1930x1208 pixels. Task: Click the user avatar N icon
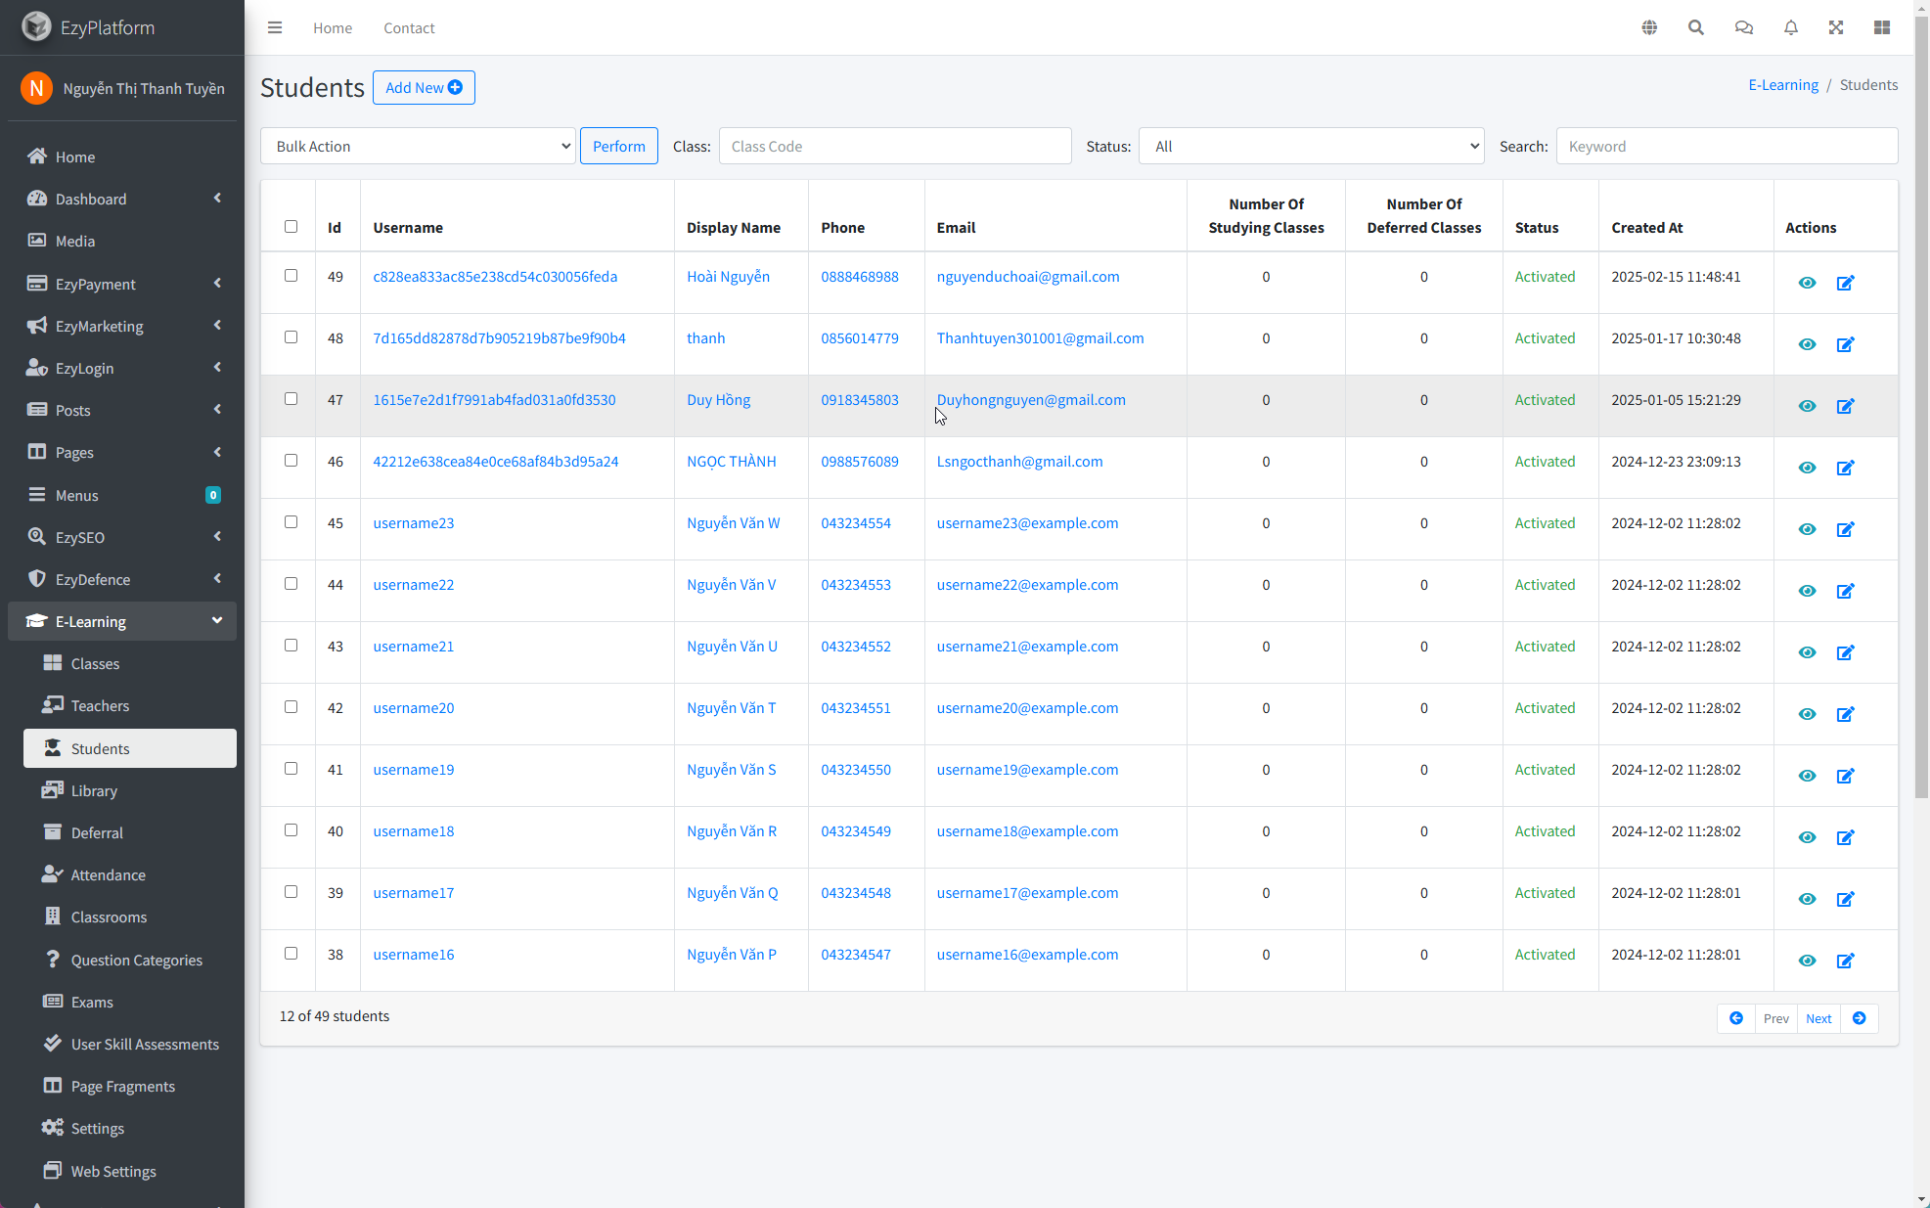[x=36, y=88]
